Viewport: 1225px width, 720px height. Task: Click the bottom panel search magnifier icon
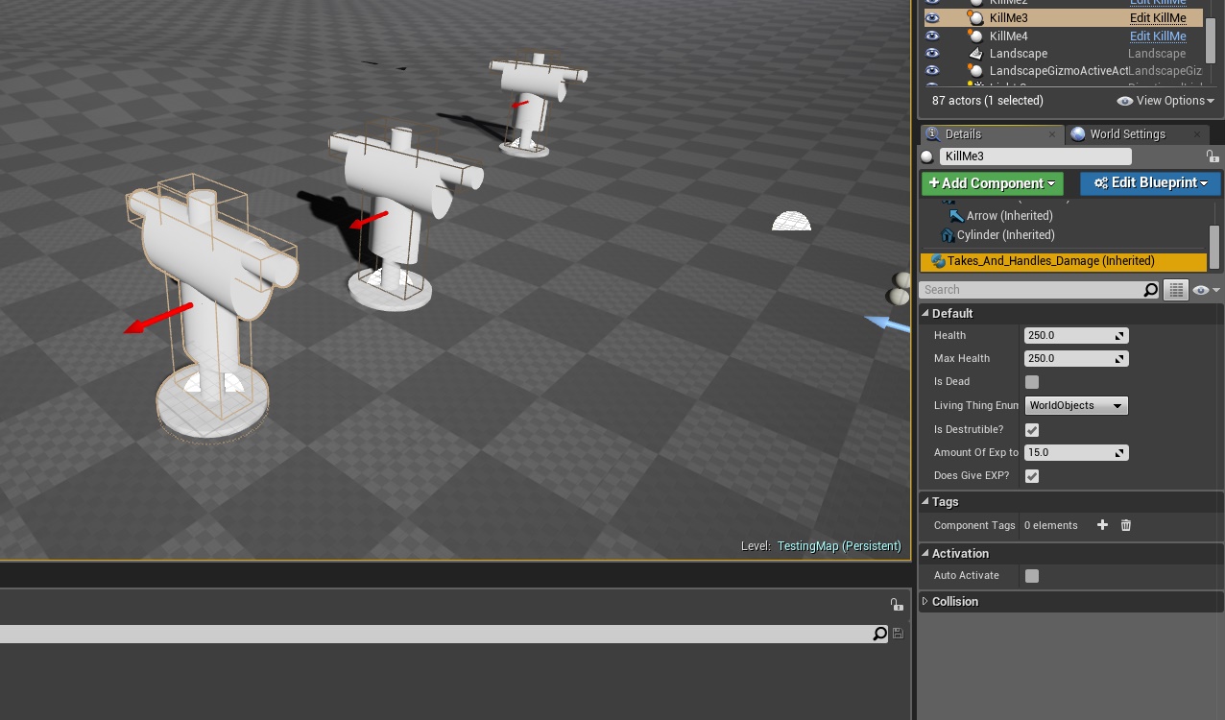click(x=880, y=634)
